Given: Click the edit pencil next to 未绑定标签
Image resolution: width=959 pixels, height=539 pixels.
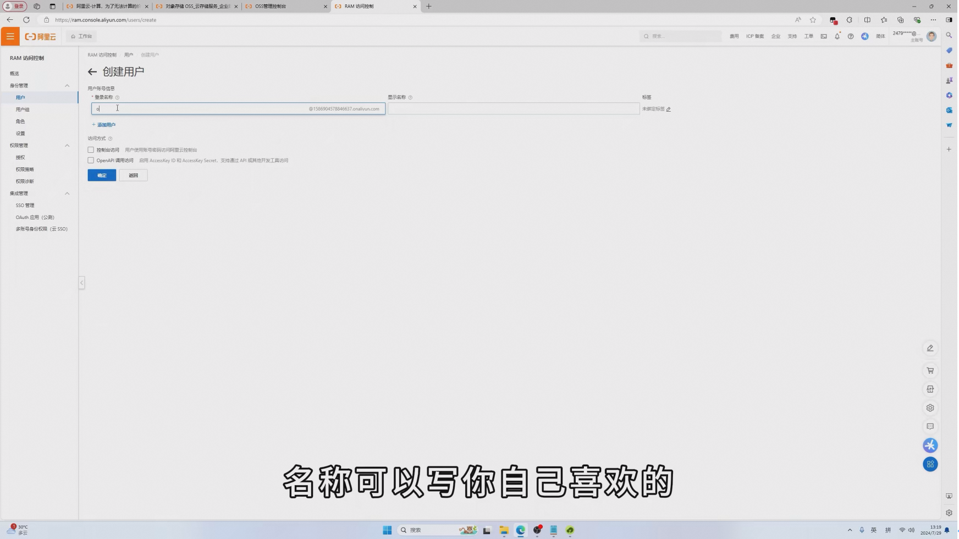Looking at the screenshot, I should coord(669,109).
